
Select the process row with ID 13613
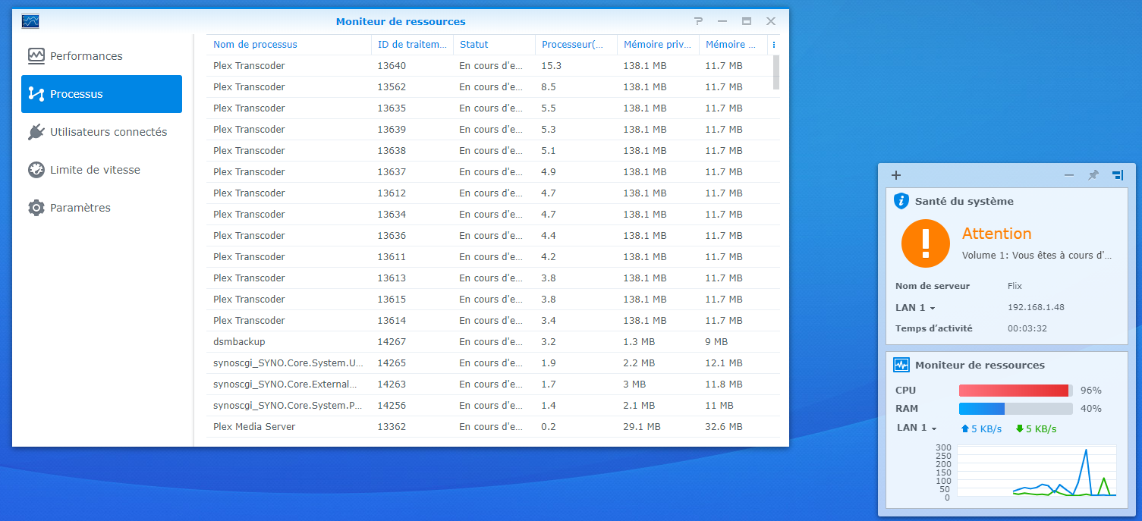point(493,278)
